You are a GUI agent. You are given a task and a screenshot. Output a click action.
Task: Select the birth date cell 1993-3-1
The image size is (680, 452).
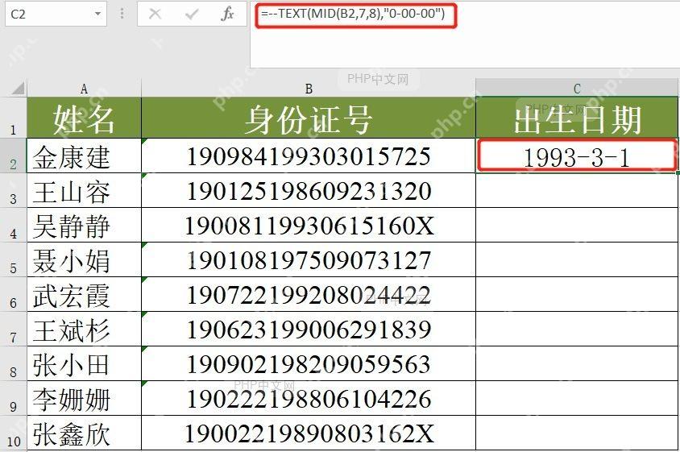point(577,156)
